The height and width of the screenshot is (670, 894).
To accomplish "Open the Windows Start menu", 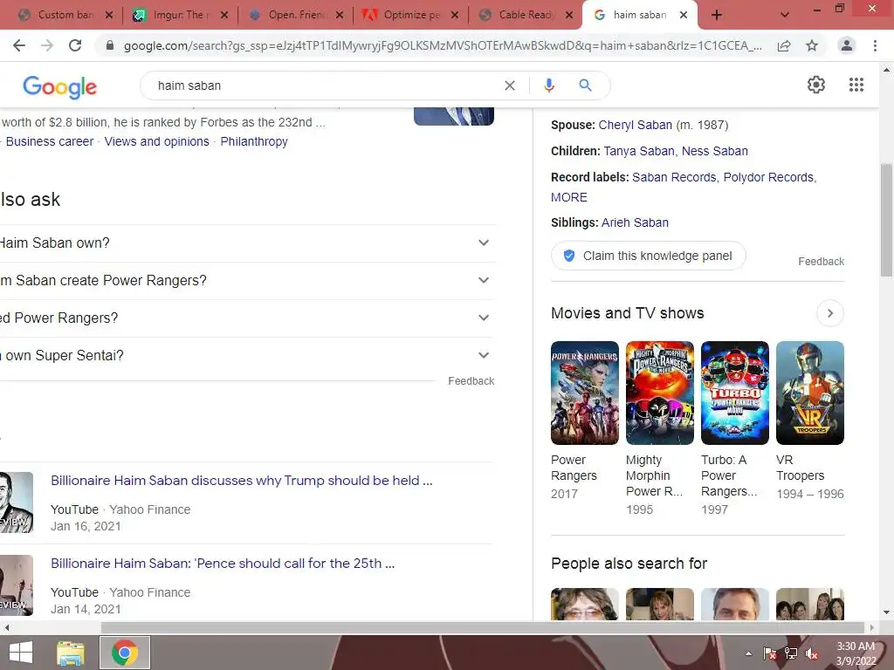I will 21,653.
